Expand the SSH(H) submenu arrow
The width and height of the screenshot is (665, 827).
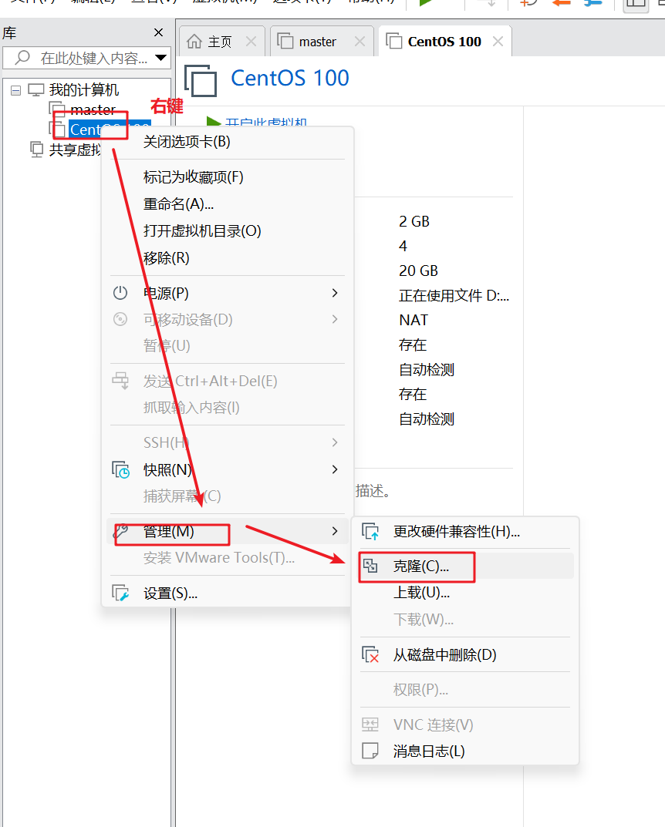[335, 442]
